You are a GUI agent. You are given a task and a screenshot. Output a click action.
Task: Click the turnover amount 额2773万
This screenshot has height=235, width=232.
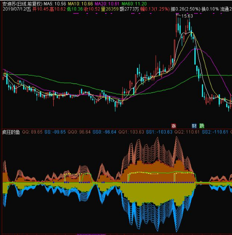[129, 9]
